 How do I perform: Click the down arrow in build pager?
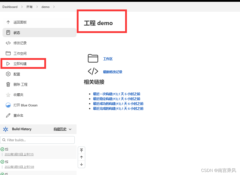[x=81, y=164]
